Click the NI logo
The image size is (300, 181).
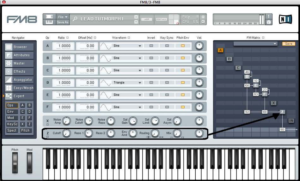pos(285,19)
